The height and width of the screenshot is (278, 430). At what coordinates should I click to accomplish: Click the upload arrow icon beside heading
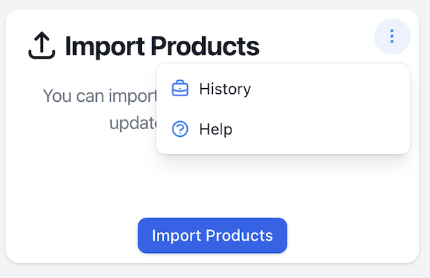[42, 45]
